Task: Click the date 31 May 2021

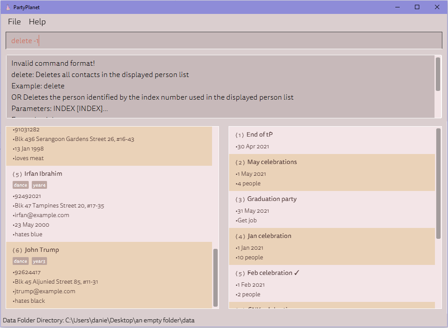Action: (252, 211)
